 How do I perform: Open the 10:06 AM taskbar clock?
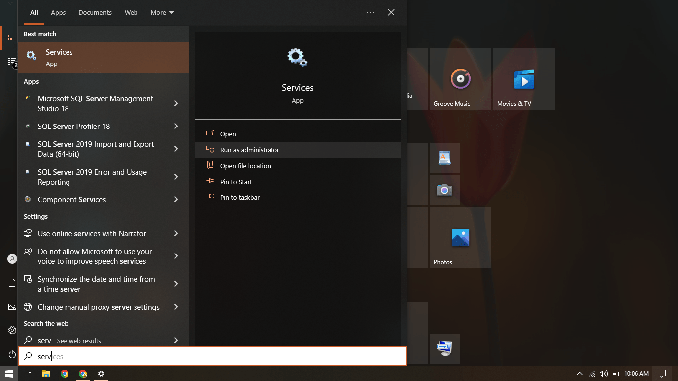(637, 374)
